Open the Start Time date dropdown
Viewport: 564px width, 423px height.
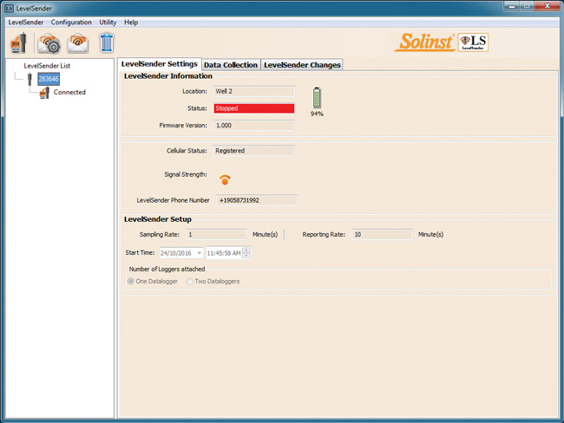[x=199, y=253]
